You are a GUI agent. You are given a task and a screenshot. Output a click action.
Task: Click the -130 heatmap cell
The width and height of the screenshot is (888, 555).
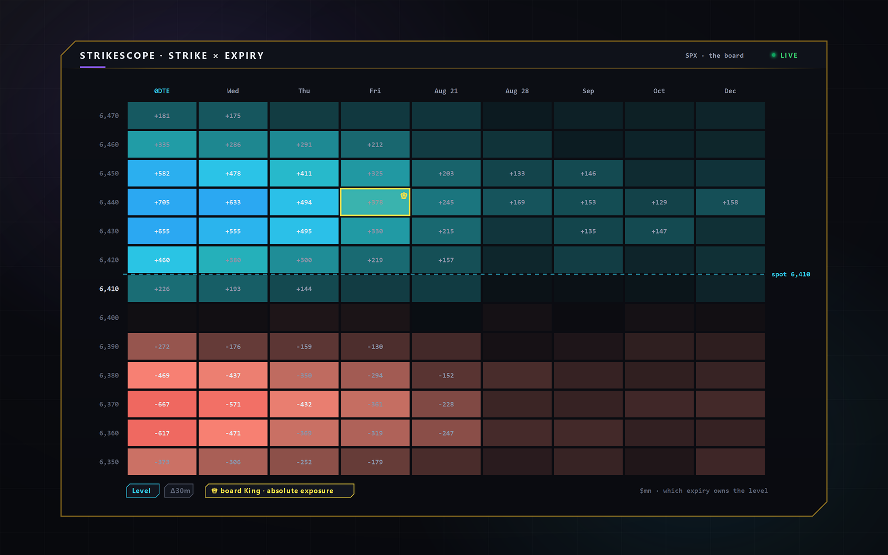[x=375, y=346]
